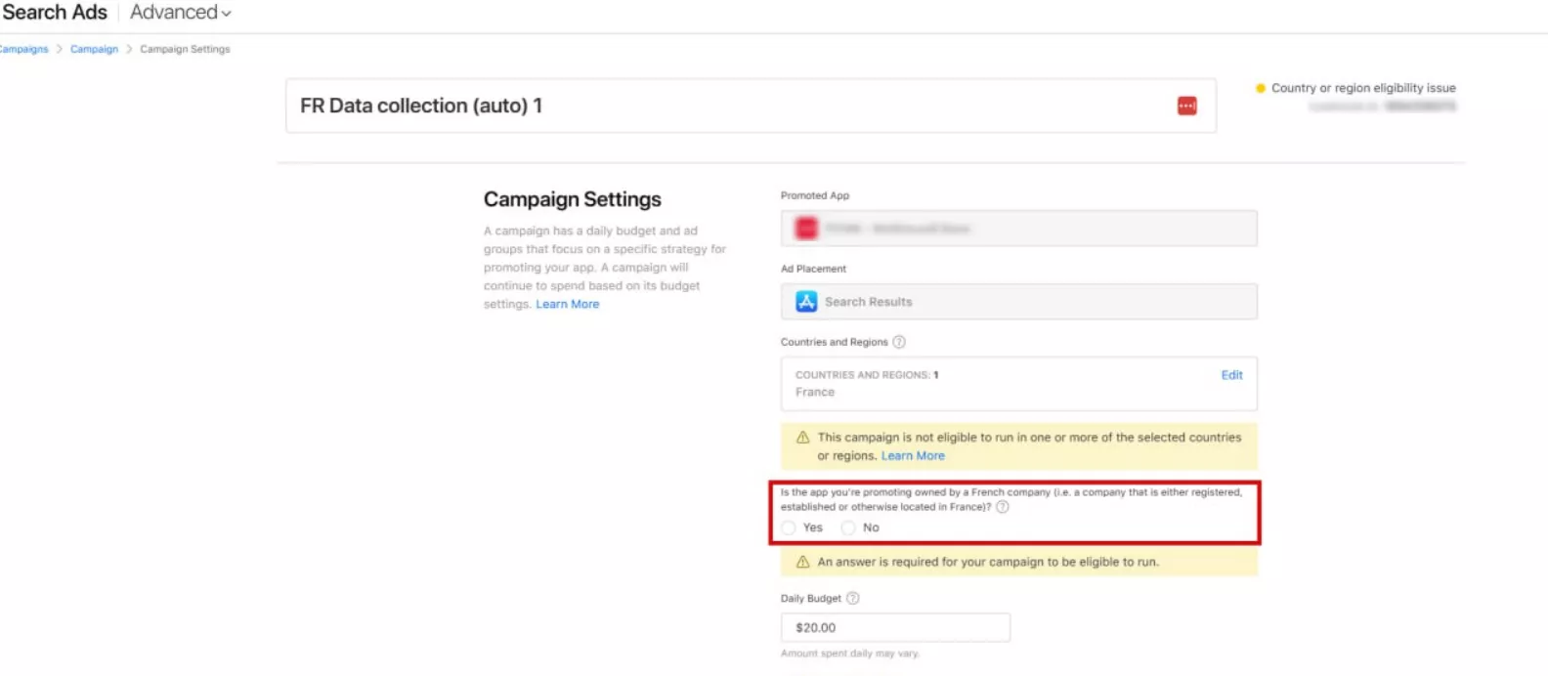Click Edit for Countries and Regions

1231,375
